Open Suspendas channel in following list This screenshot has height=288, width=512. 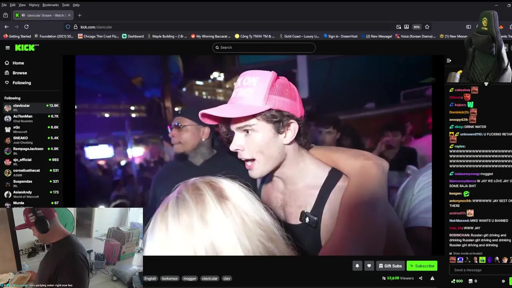click(x=31, y=183)
